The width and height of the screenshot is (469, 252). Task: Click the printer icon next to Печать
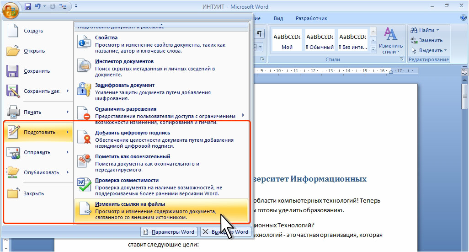13,112
